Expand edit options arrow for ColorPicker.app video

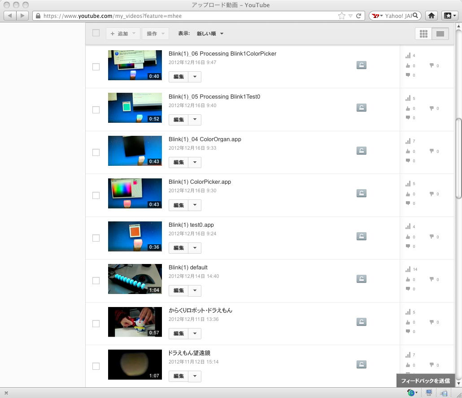coord(195,205)
